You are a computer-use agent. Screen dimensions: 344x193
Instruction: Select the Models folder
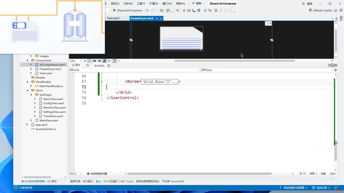click(40, 77)
